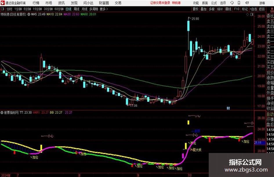Screen dimensions: 274x177
Task: Open the round settings icon beside 股票指标网
Action: point(2,112)
